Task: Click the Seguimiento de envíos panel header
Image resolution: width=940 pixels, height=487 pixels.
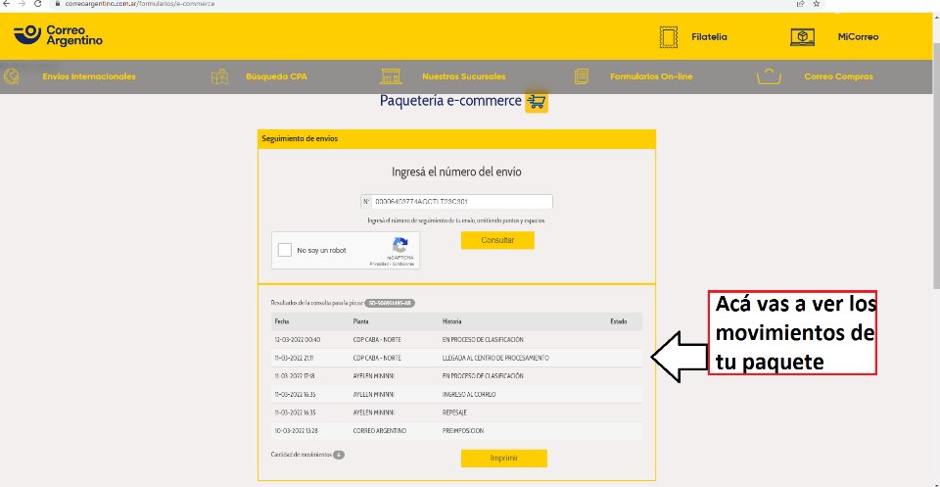Action: click(457, 138)
